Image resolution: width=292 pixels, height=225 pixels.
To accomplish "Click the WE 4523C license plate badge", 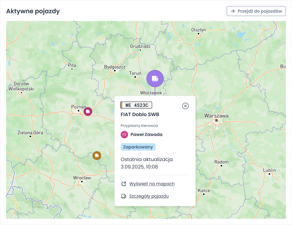I will click(136, 105).
